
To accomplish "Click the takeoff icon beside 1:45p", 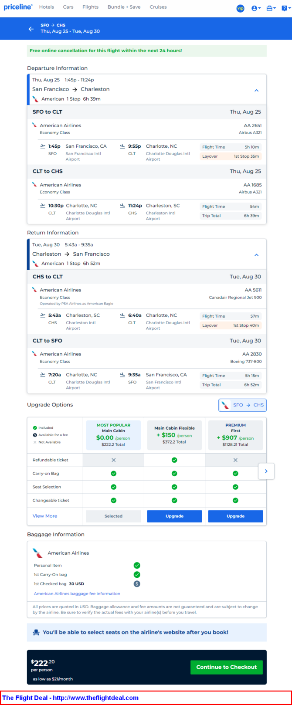I will pos(43,146).
